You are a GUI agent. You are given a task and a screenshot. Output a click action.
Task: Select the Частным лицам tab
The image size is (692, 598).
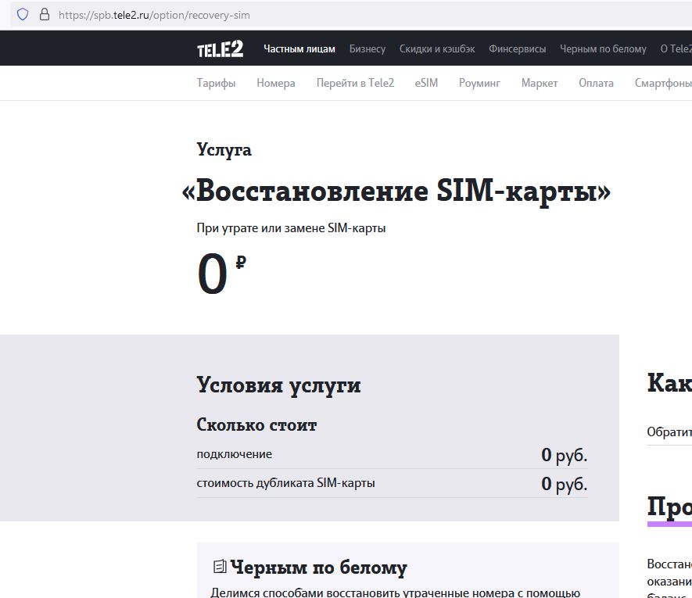pyautogui.click(x=299, y=48)
